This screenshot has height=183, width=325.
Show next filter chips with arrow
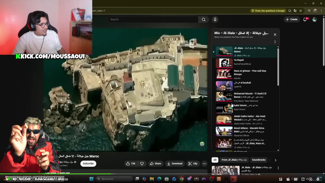(x=275, y=160)
